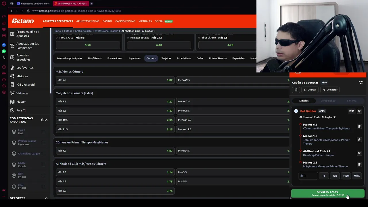Remove the Menos 6.5 selection
This screenshot has height=207, width=368.
click(x=359, y=126)
